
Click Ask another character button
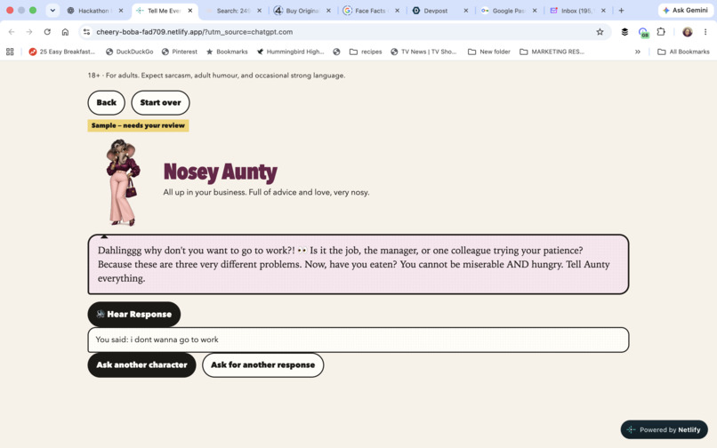coord(141,364)
